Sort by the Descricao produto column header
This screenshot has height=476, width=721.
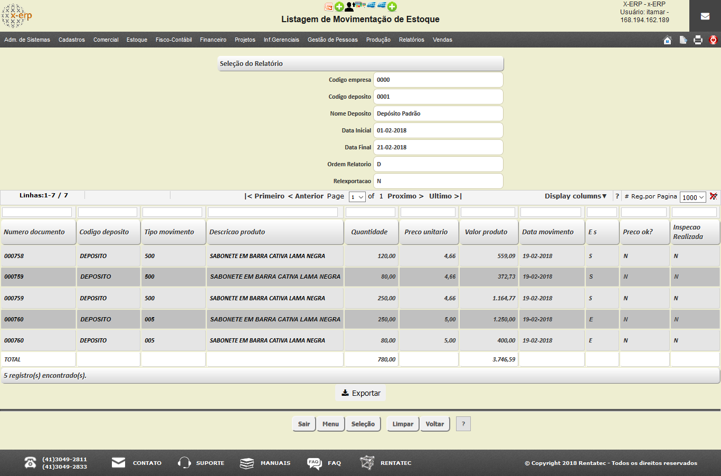click(275, 232)
